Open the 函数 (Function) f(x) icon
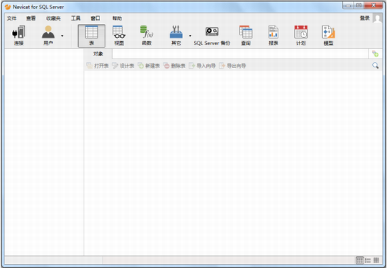The height and width of the screenshot is (268, 387). (x=147, y=32)
